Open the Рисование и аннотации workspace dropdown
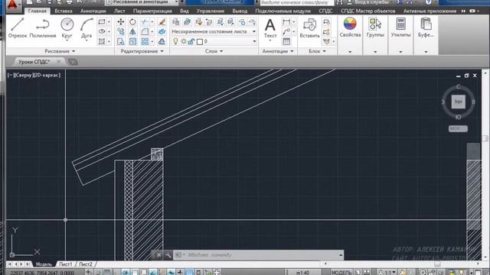The width and height of the screenshot is (490, 275). pos(142,2)
